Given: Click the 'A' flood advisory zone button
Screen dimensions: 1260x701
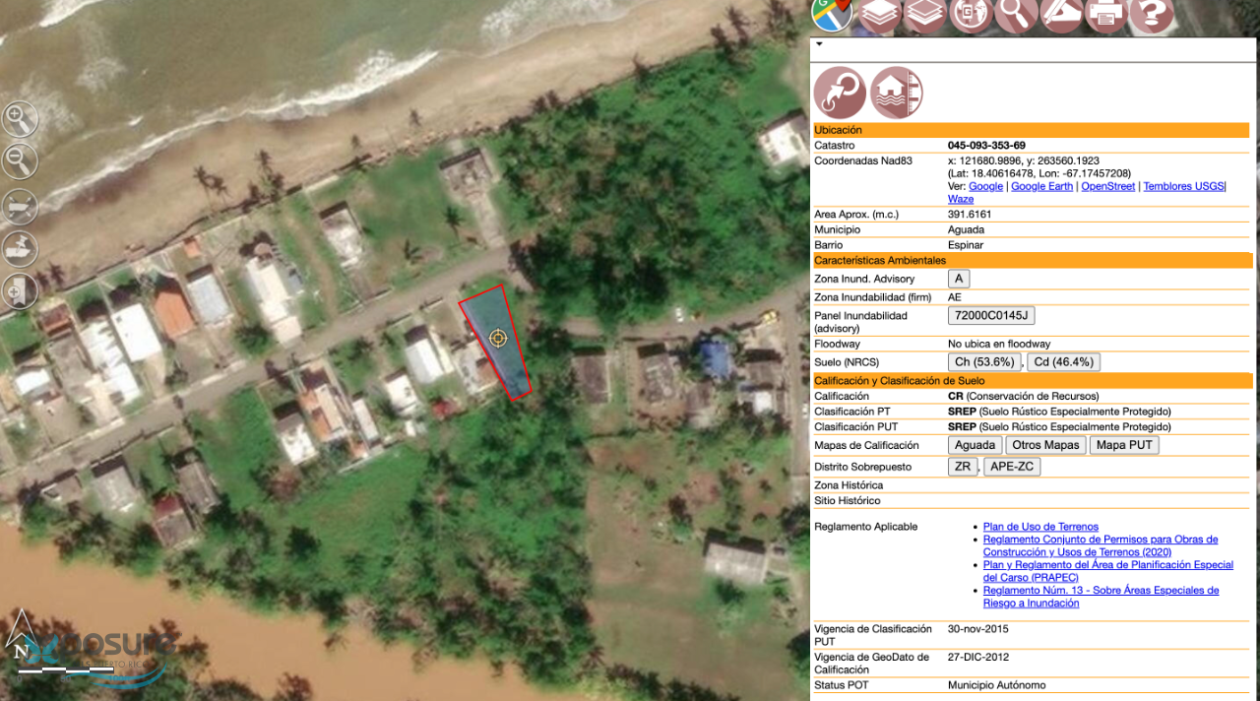Looking at the screenshot, I should pyautogui.click(x=959, y=279).
